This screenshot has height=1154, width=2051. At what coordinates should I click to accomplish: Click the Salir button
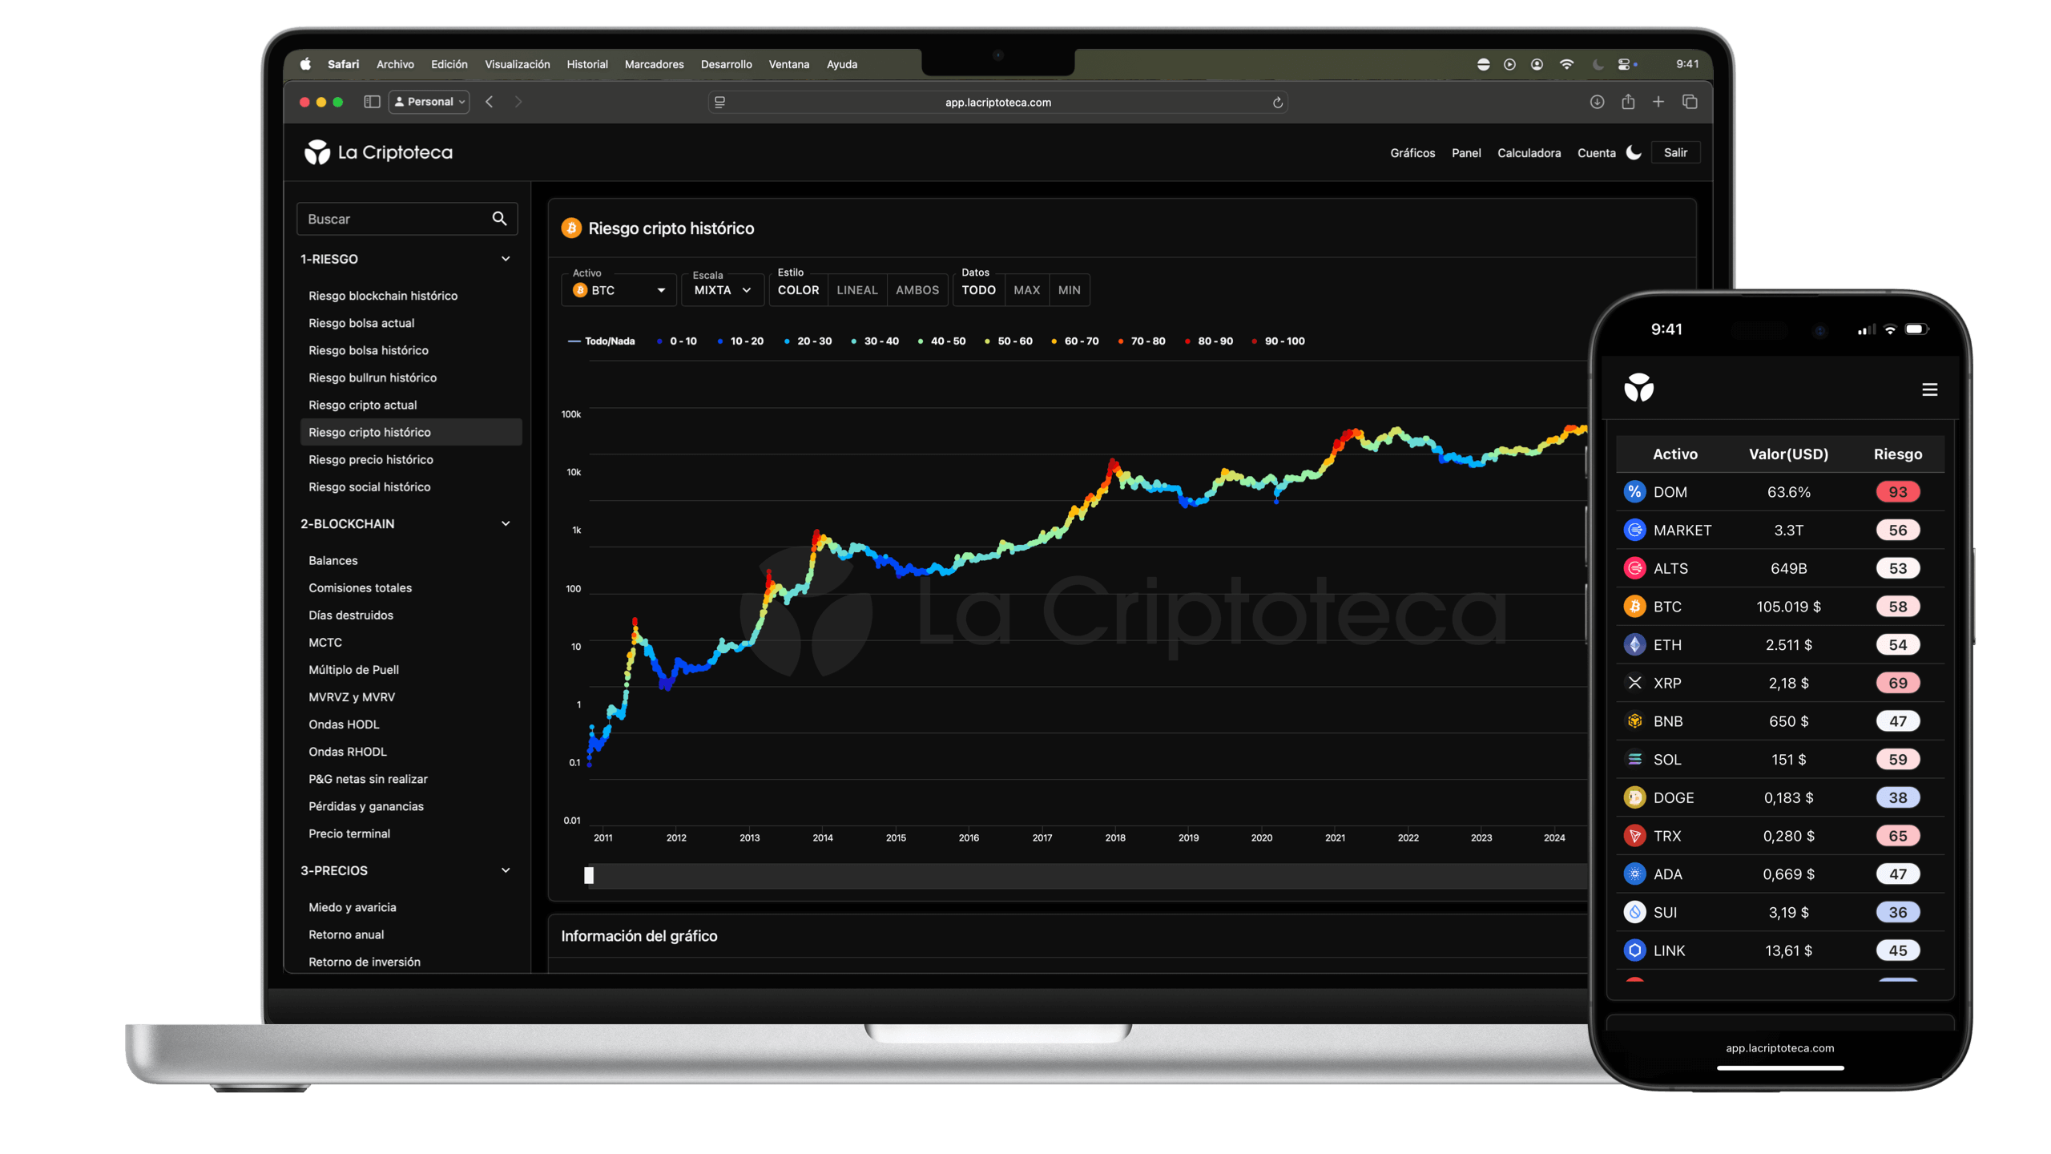pos(1674,152)
